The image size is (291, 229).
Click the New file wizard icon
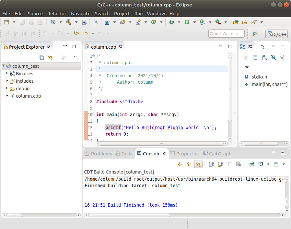click(7, 22)
